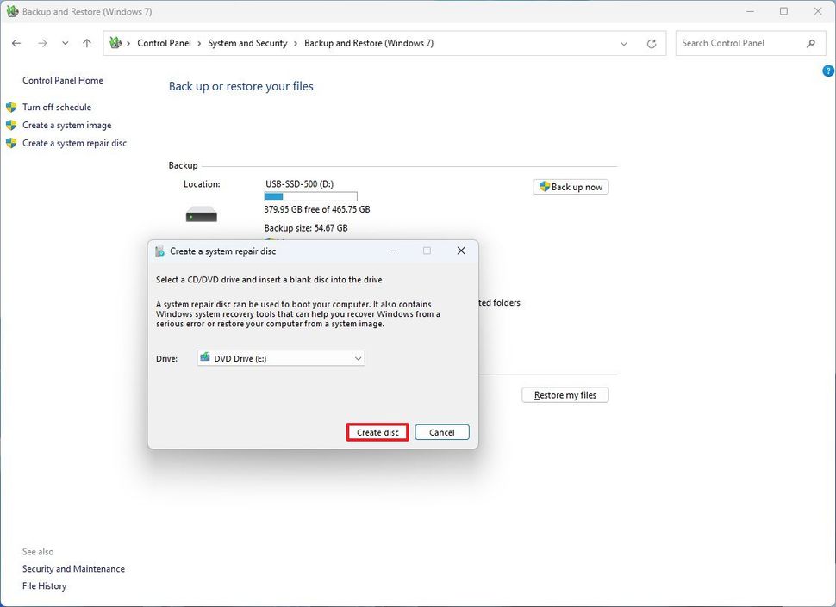Click the up arrow to go to System and Security
The height and width of the screenshot is (607, 836).
pyautogui.click(x=86, y=42)
